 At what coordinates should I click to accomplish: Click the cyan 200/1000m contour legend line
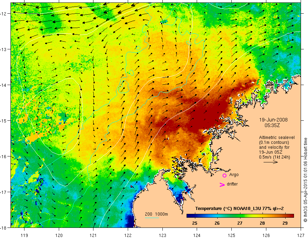[x=152, y=218]
